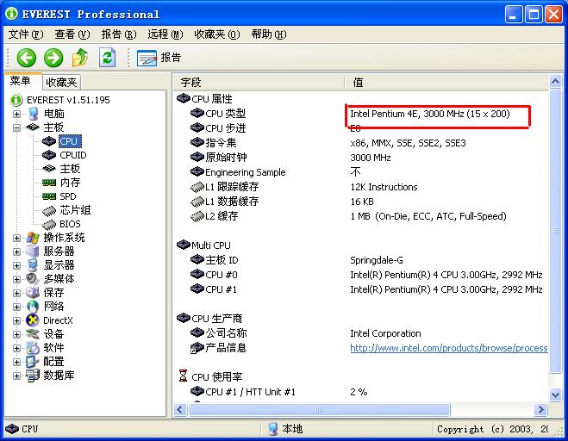Click the green Back arrow button
Image resolution: width=568 pixels, height=441 pixels.
tap(27, 58)
